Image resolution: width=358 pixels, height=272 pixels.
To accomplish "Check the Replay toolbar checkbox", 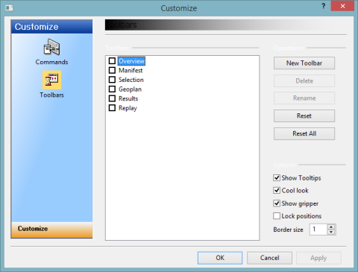I will pyautogui.click(x=112, y=108).
